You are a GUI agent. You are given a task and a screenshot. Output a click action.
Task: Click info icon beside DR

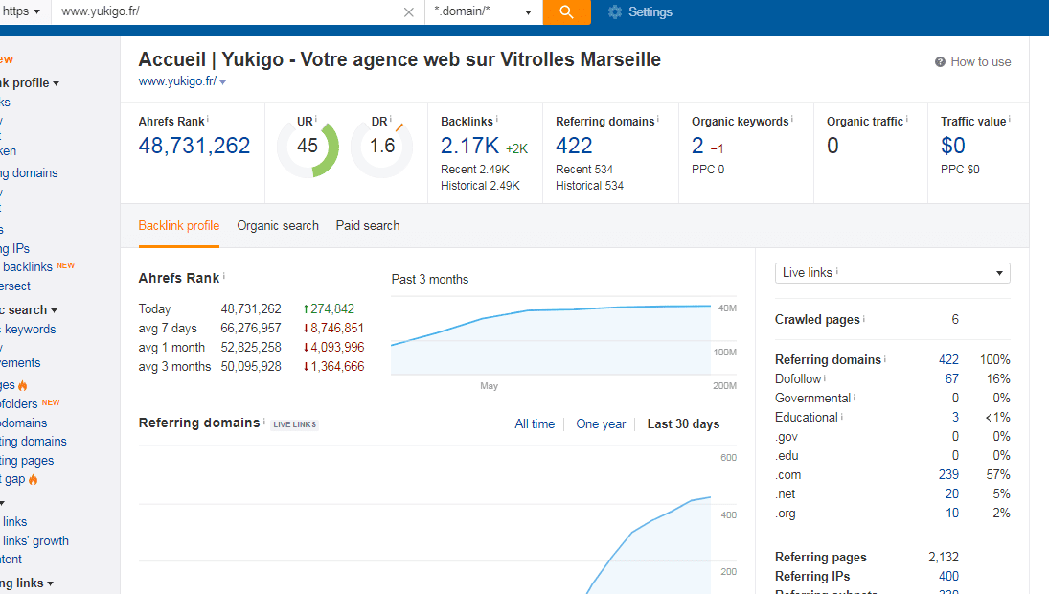click(x=391, y=119)
